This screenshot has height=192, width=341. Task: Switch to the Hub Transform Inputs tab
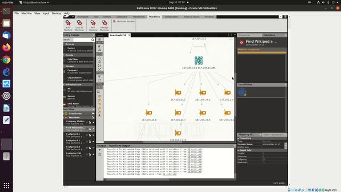click(x=274, y=135)
